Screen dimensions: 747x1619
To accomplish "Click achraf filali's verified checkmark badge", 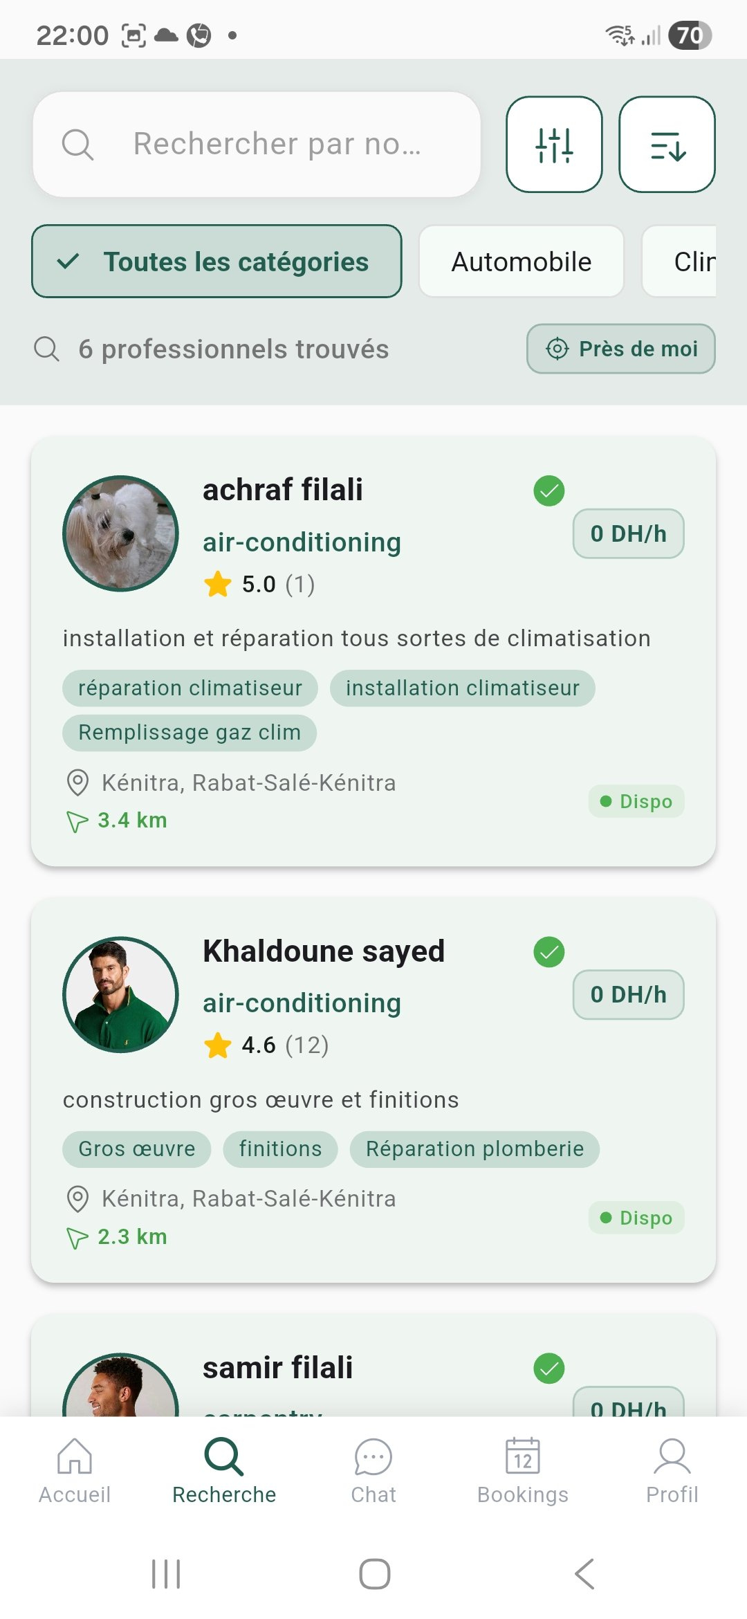I will click(x=548, y=491).
